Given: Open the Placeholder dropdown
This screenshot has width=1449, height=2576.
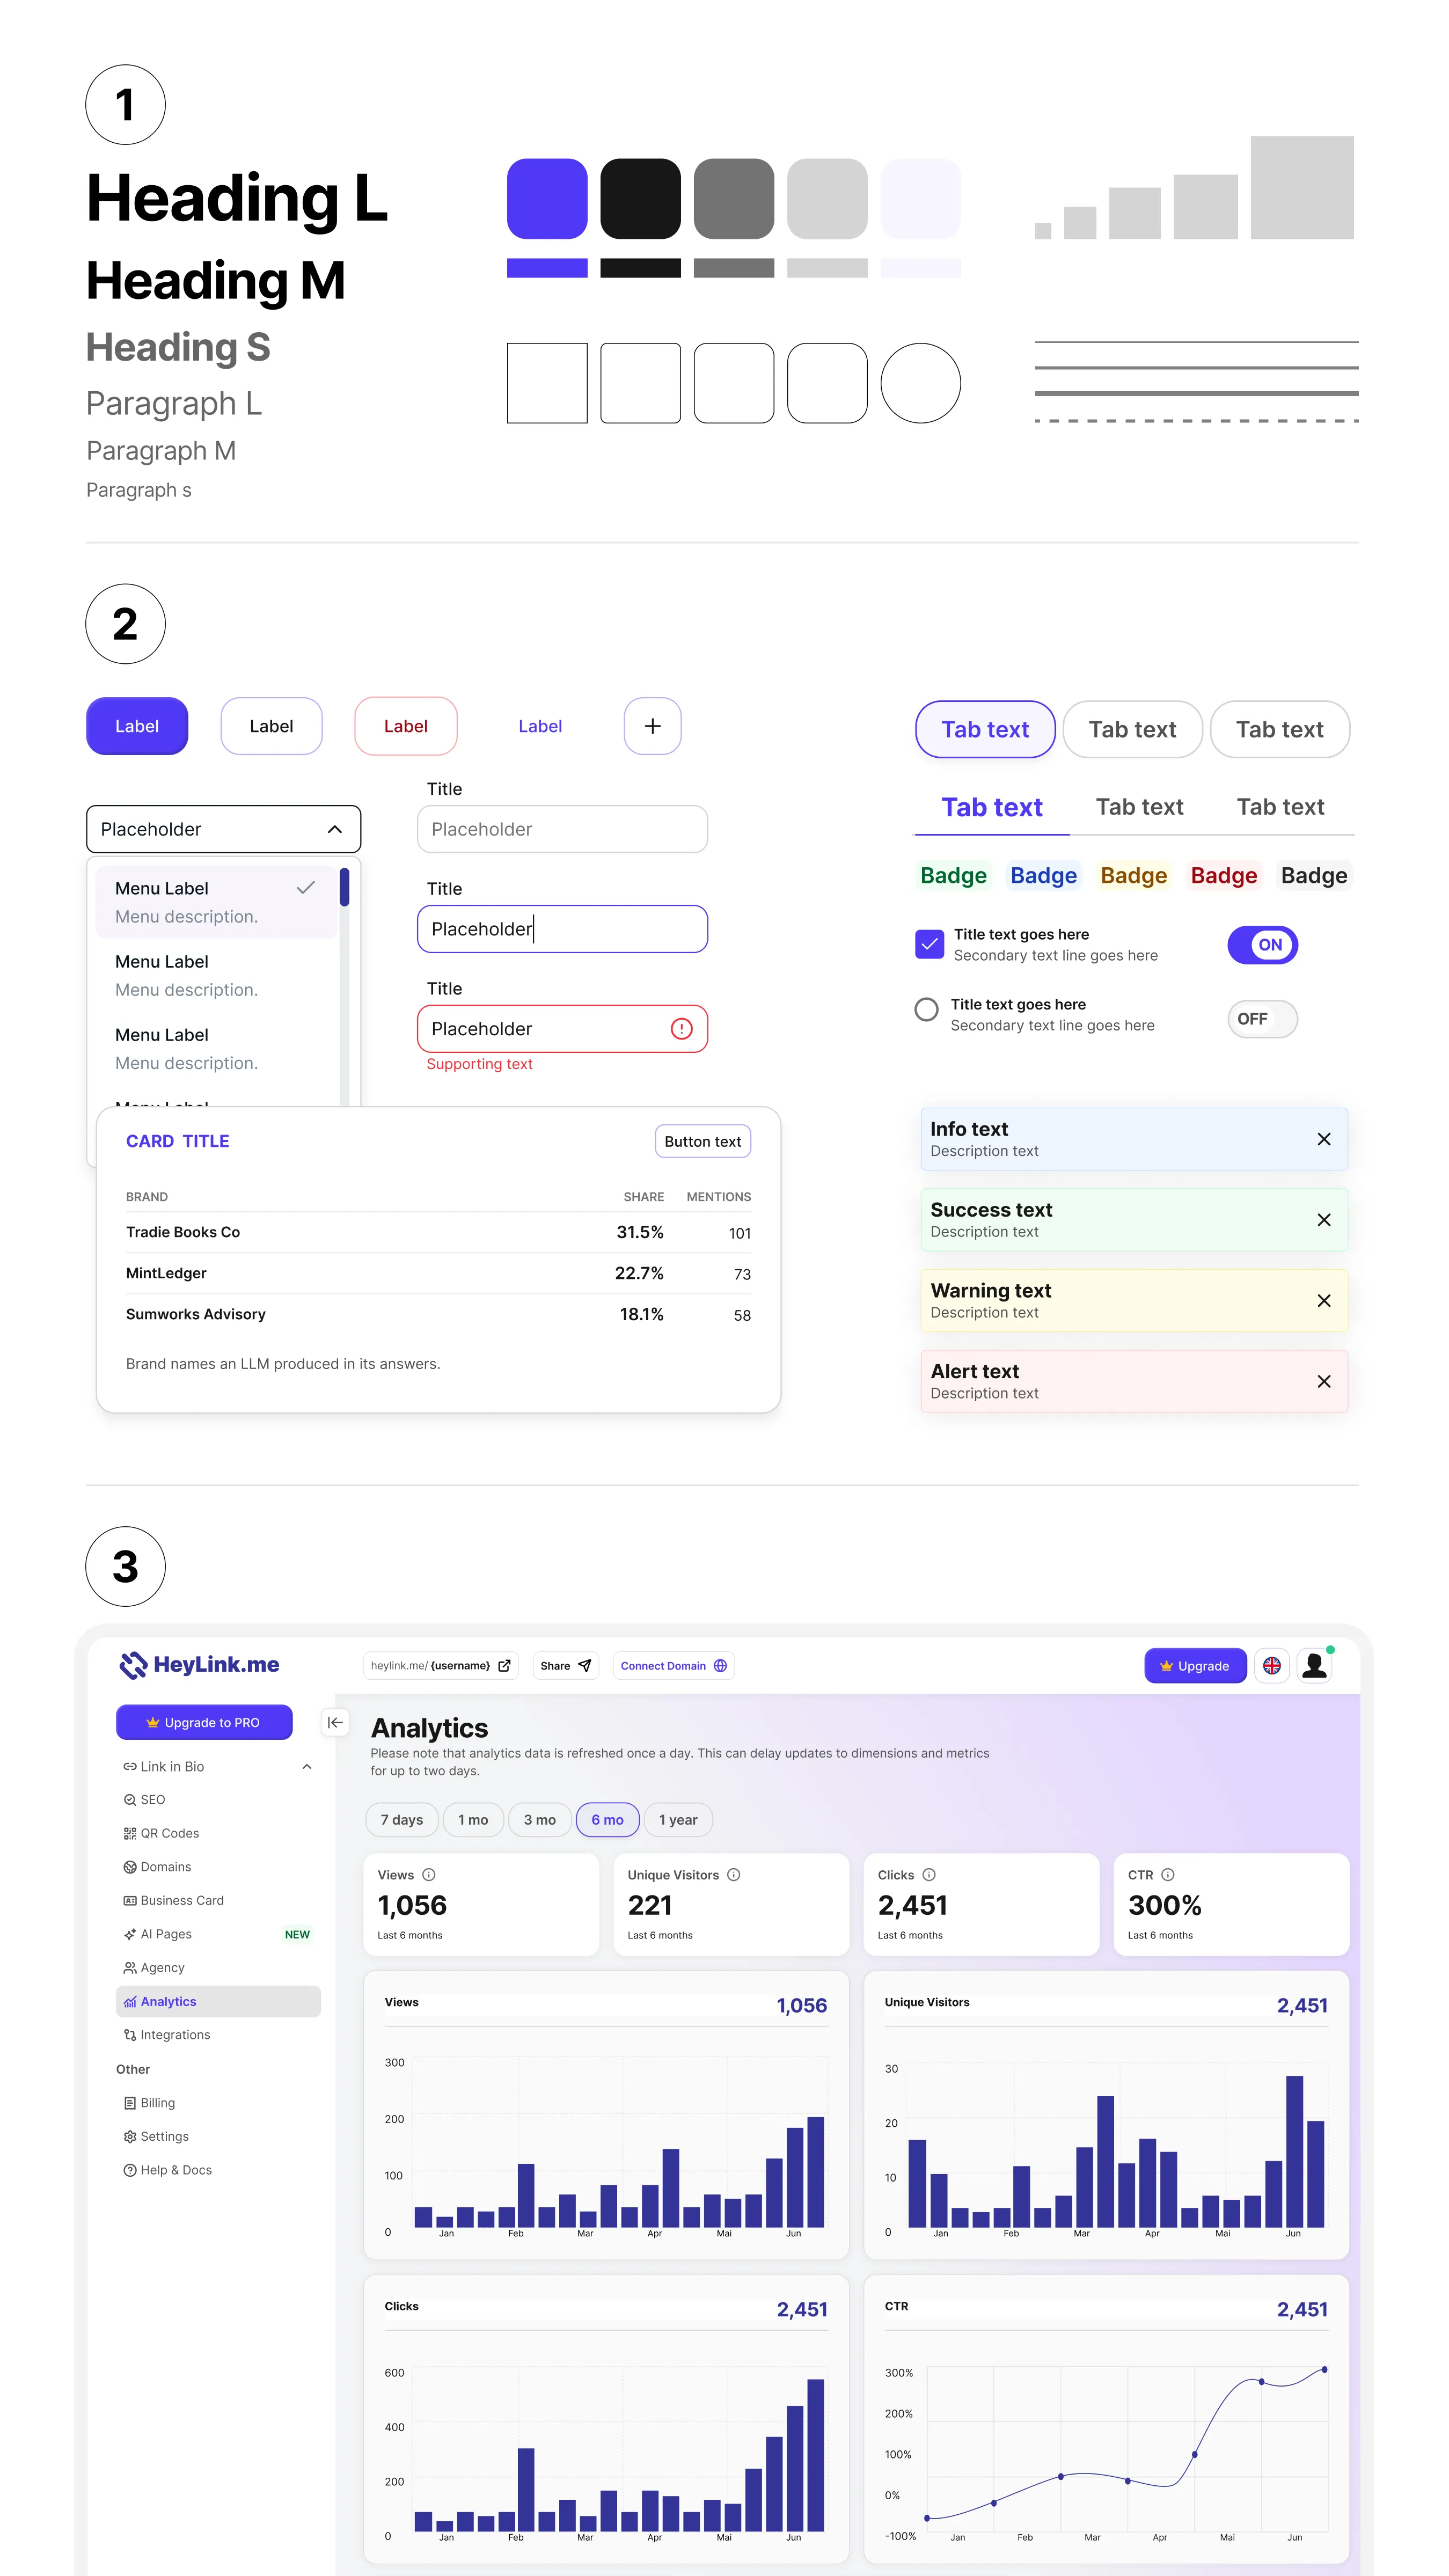Looking at the screenshot, I should [x=223, y=829].
